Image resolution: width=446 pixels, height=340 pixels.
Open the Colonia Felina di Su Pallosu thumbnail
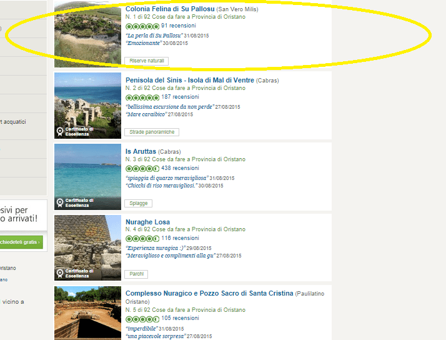87,34
